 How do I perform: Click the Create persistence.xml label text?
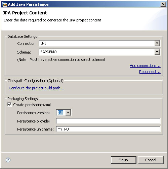click(32, 105)
